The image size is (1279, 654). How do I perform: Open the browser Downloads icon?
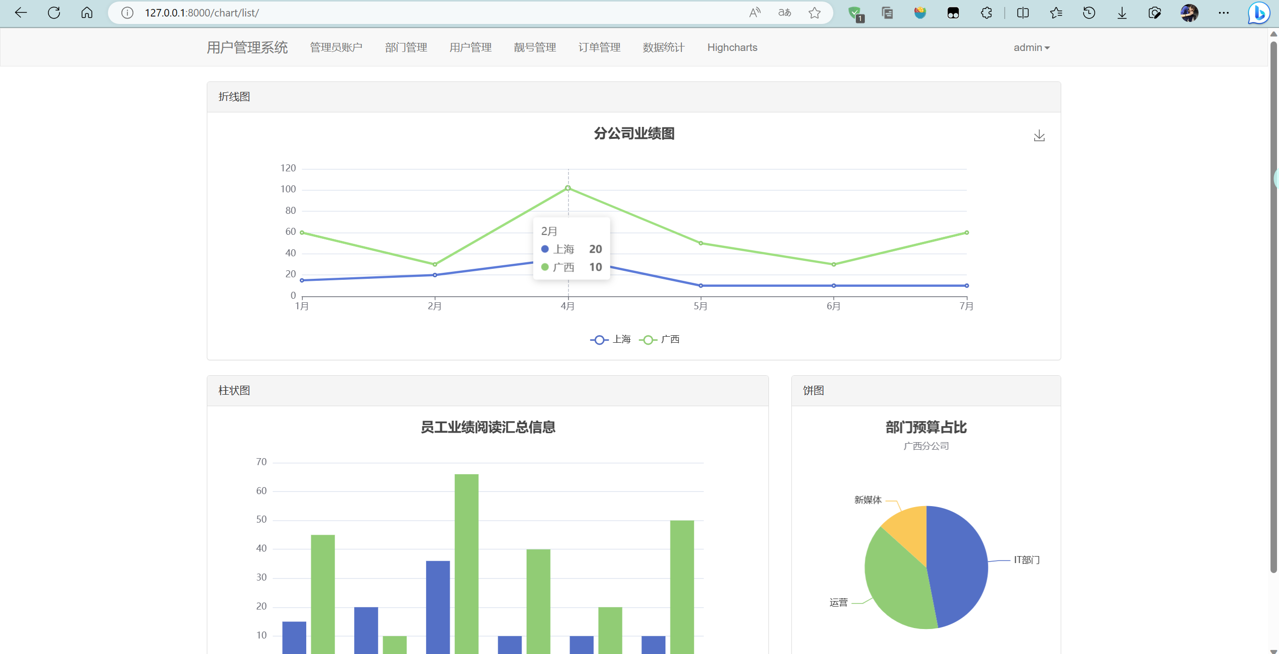click(x=1122, y=12)
